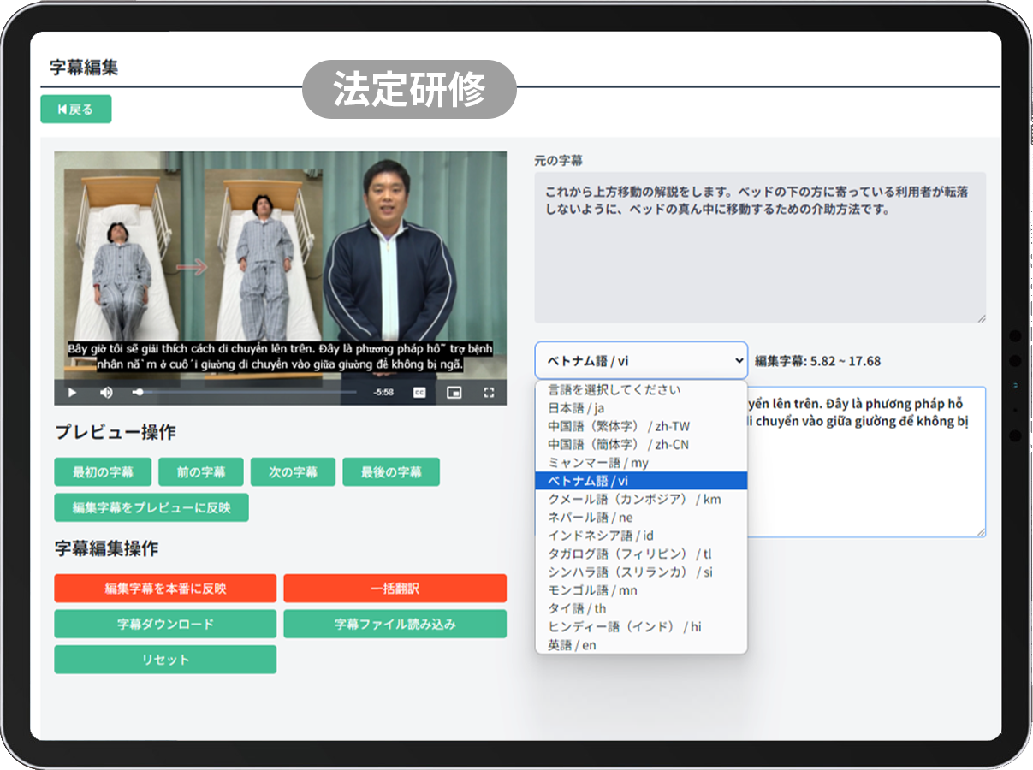Toggle closed captions with the CC icon
Screen dimensions: 1033x770
click(419, 393)
